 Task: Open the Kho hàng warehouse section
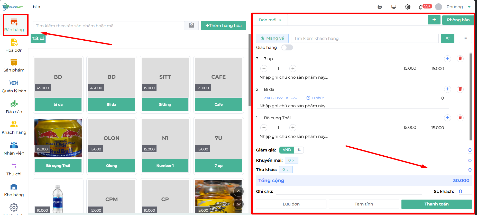14,190
